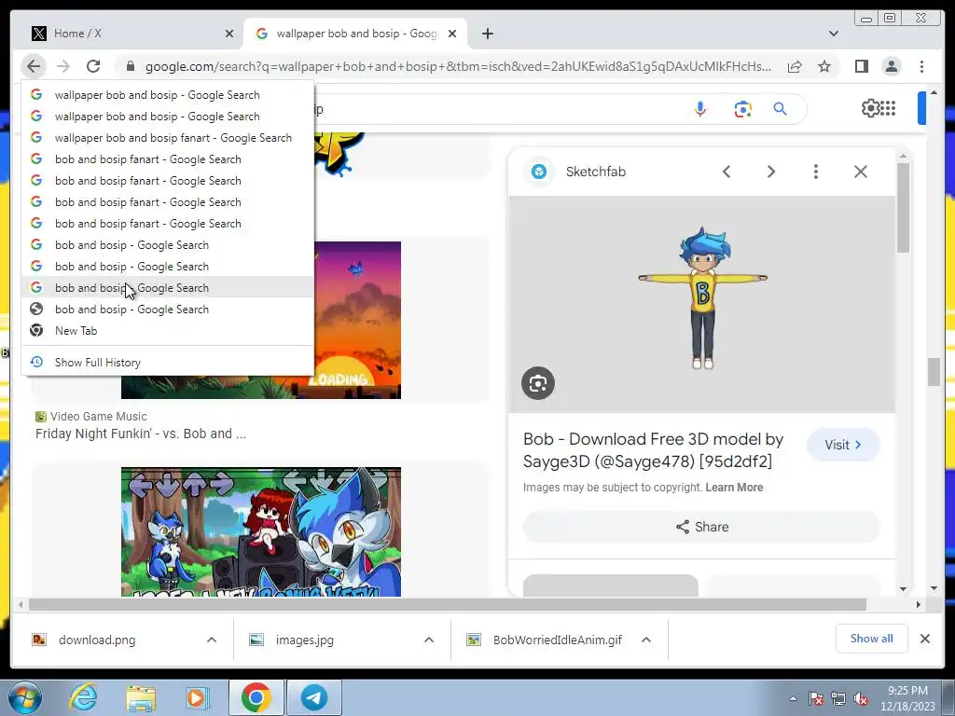Open the Friday Night Funkin' vs. Bob result link
Screen dimensions: 955x716
(x=141, y=434)
